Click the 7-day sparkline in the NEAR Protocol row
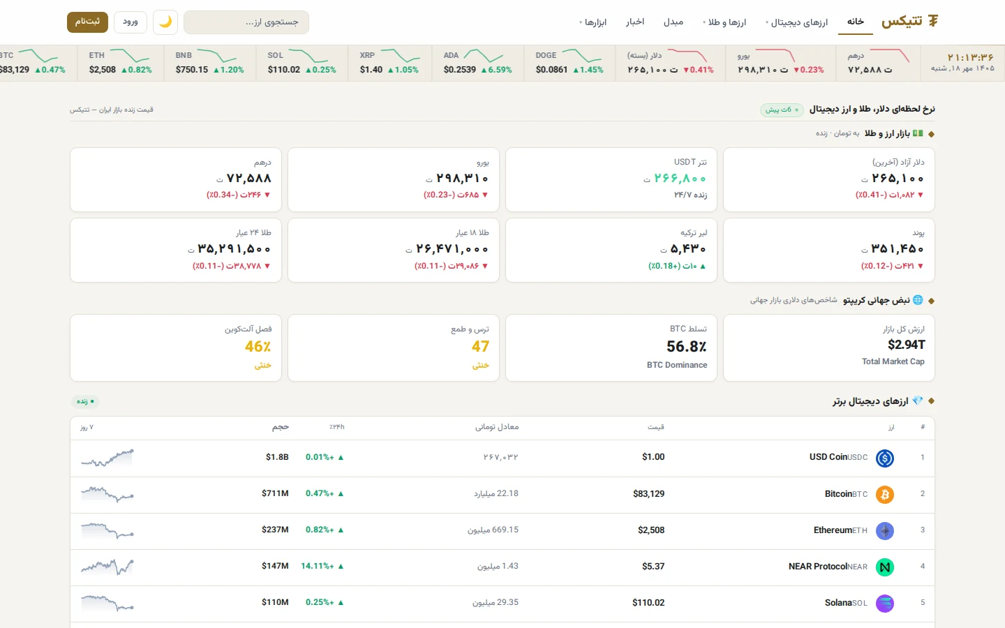 tap(107, 567)
